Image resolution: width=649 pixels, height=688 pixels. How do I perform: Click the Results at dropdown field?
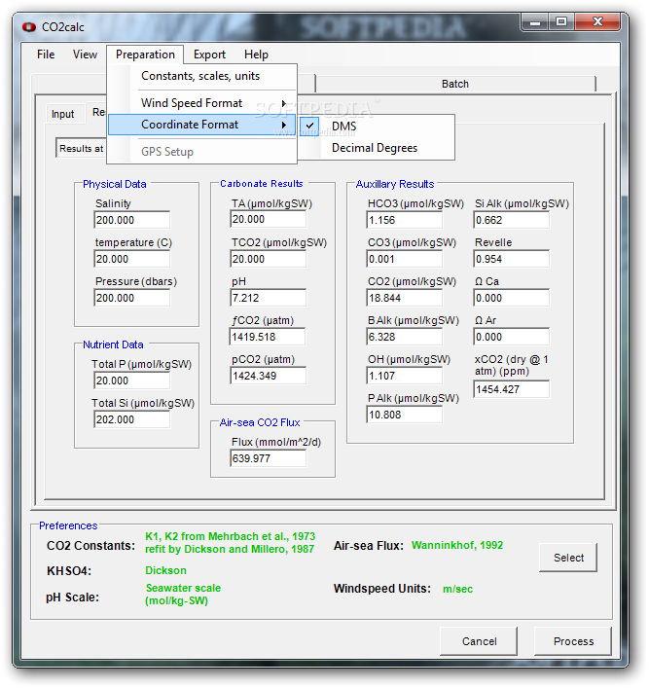pos(81,148)
